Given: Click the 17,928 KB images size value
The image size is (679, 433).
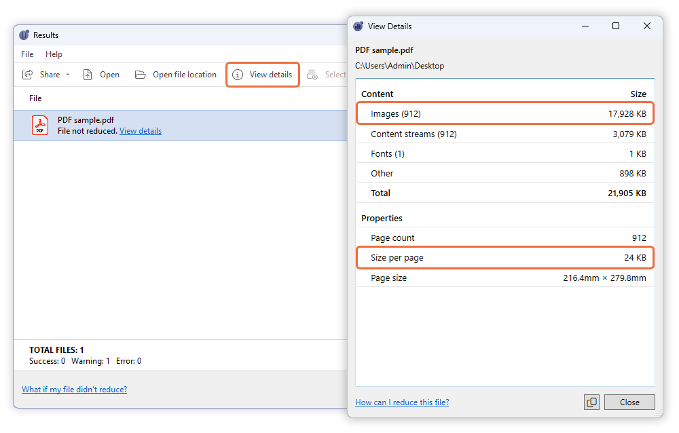Looking at the screenshot, I should [627, 113].
